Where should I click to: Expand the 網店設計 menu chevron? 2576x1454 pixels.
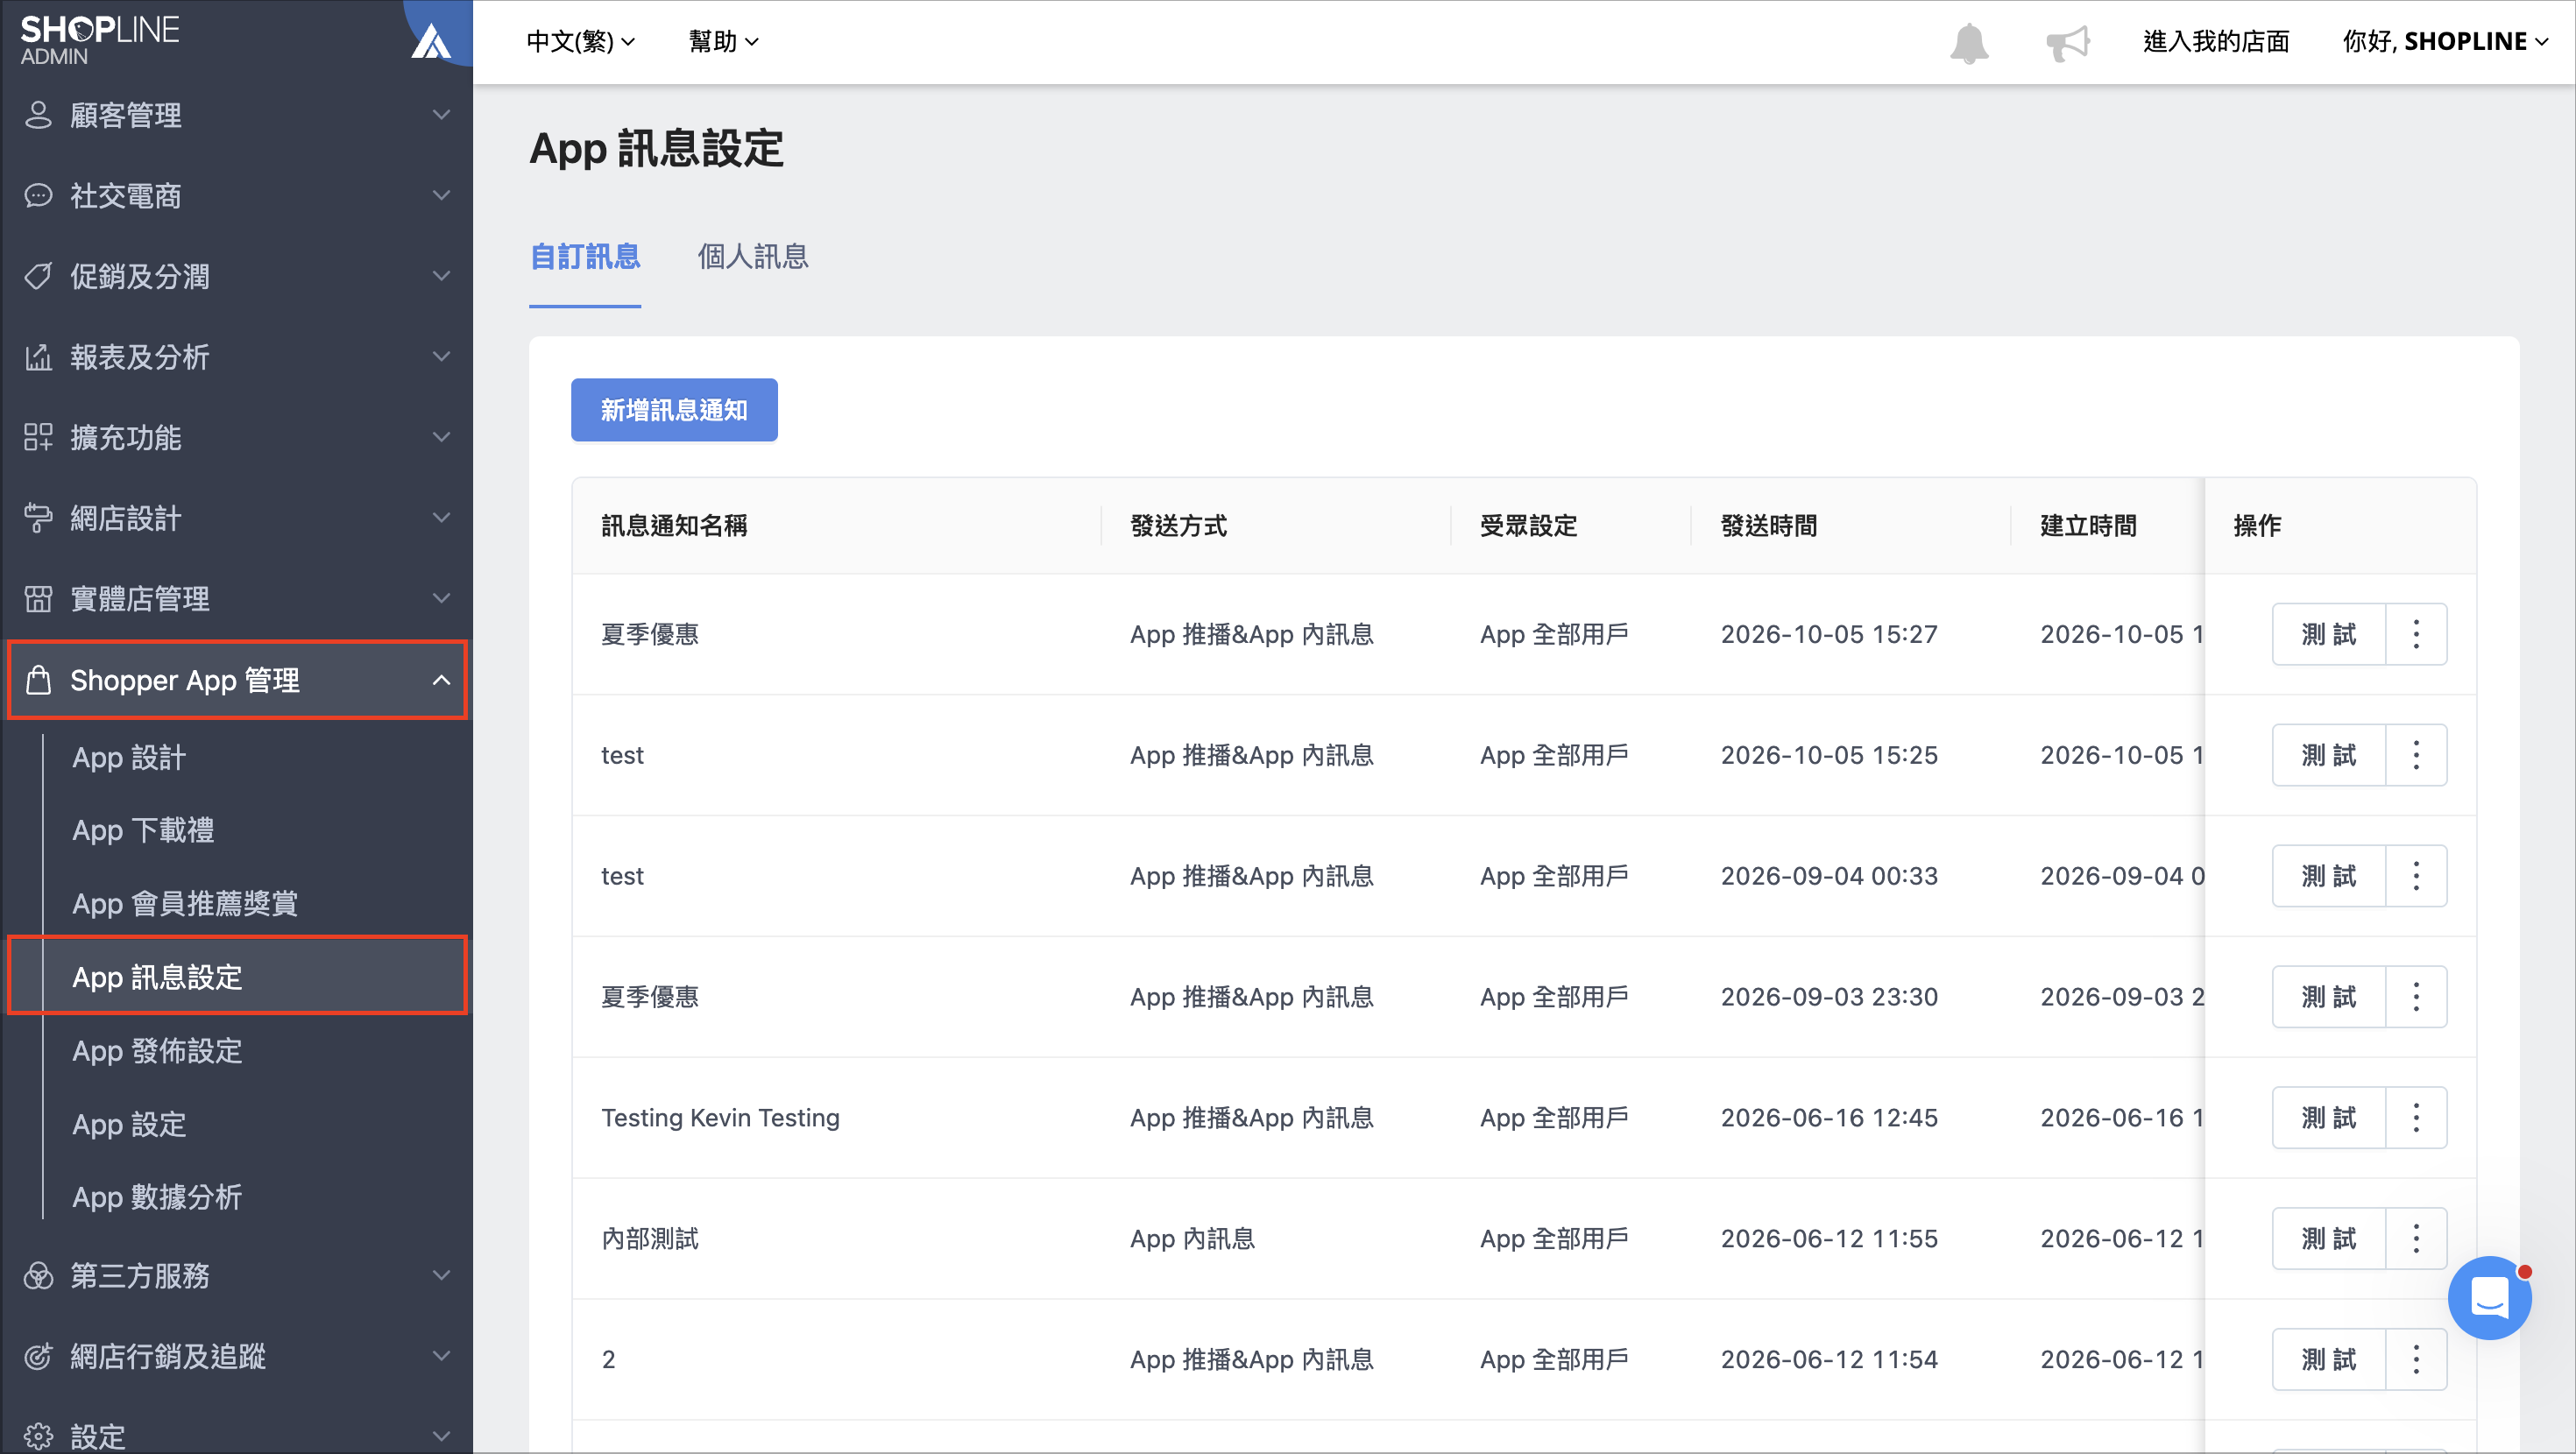[441, 518]
